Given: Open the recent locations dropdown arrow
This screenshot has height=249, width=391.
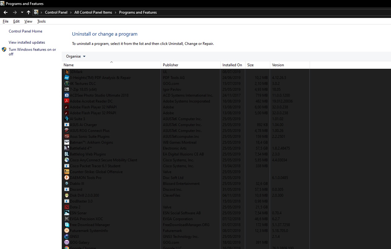Looking at the screenshot, I should [x=22, y=12].
